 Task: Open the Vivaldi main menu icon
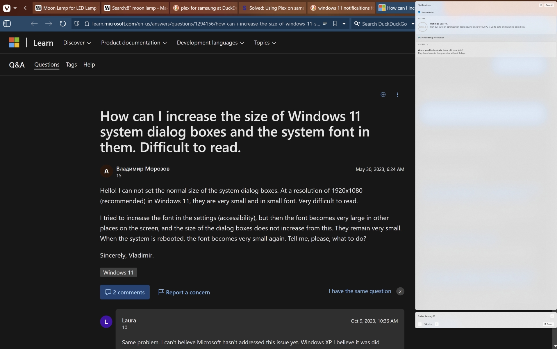click(x=7, y=8)
